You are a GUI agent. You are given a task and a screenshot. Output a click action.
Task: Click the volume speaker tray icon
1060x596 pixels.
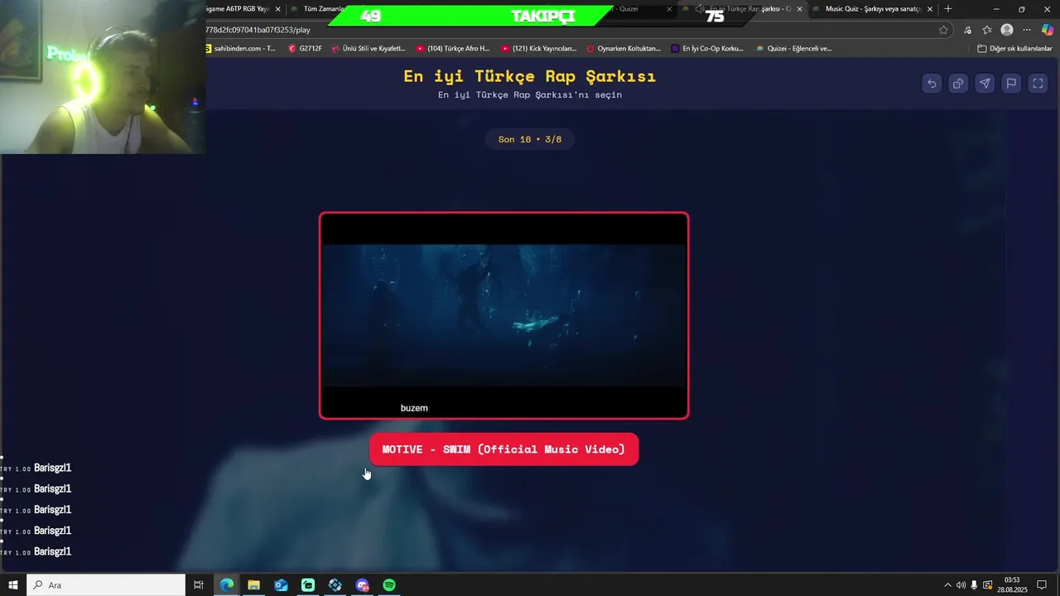click(x=961, y=585)
